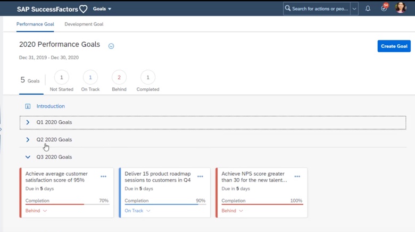The width and height of the screenshot is (415, 232).
Task: Open the On Track status dropdown link
Action: pyautogui.click(x=137, y=211)
